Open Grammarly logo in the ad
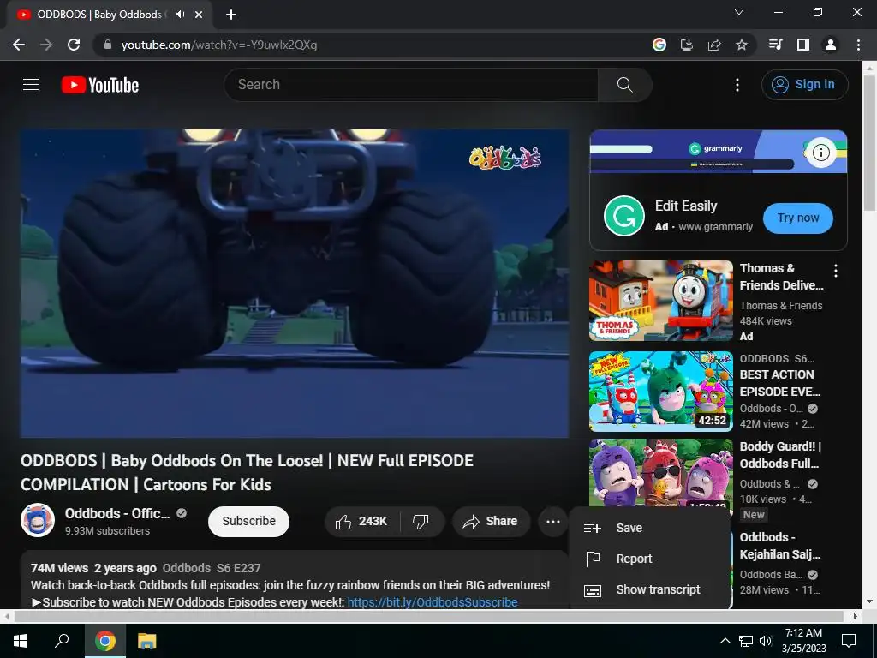The height and width of the screenshot is (658, 877). coord(624,216)
